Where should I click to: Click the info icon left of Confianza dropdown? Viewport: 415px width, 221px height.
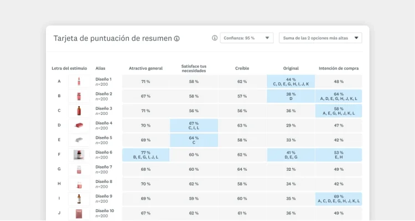click(215, 38)
